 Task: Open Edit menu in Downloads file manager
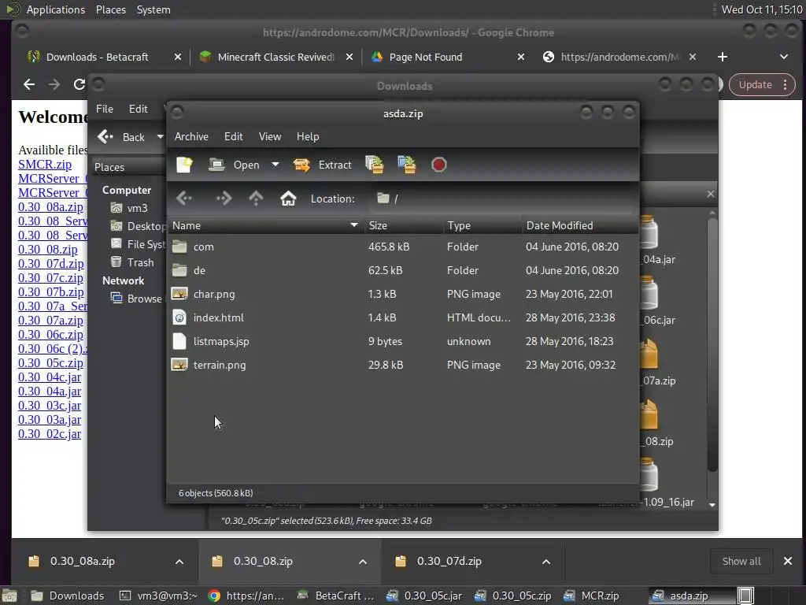point(138,109)
